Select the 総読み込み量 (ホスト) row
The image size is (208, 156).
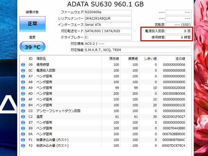(53, 146)
